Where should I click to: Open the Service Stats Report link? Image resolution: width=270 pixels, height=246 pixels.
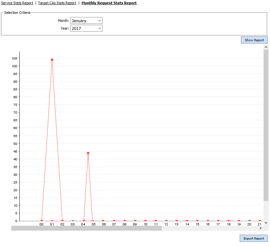coord(17,3)
